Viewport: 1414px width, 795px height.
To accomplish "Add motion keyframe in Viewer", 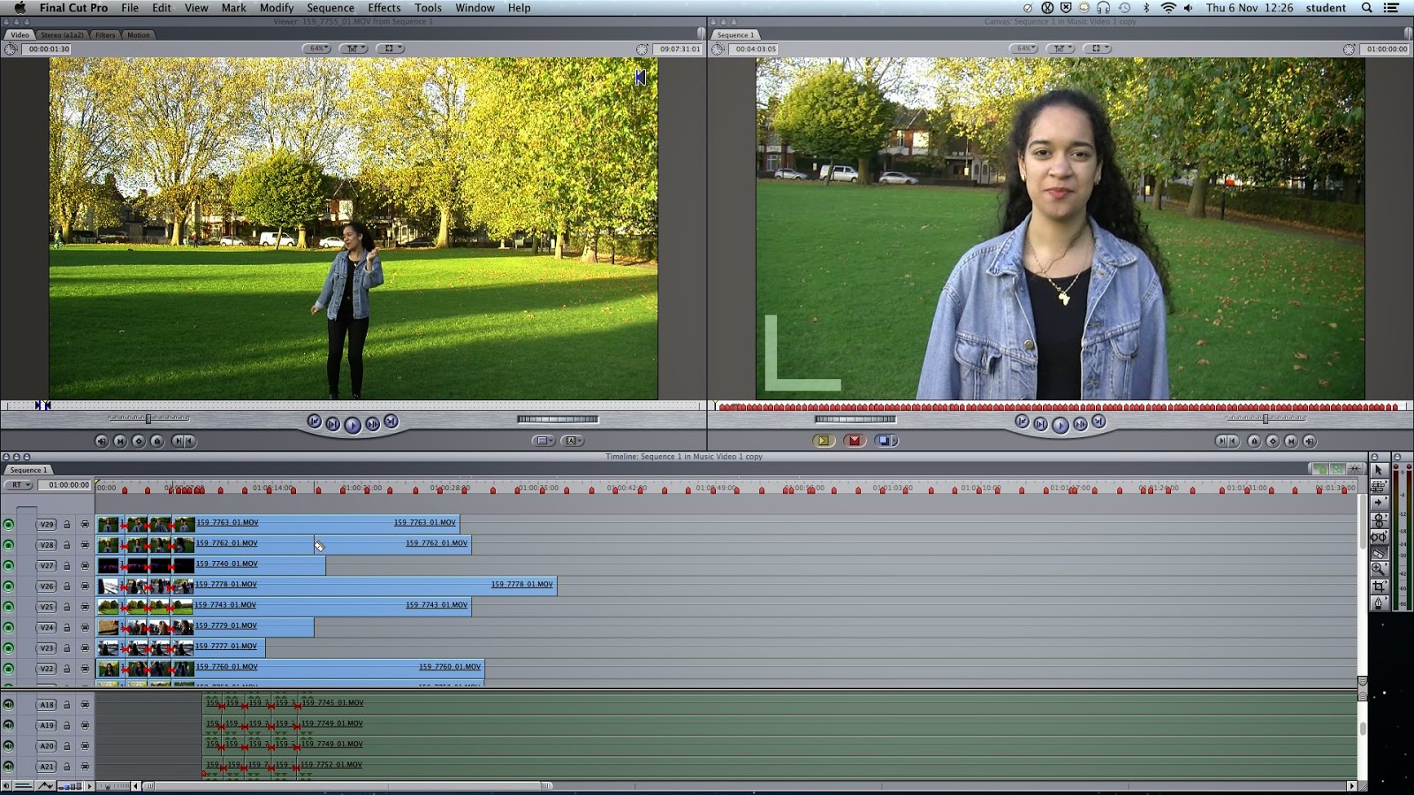I will tap(139, 441).
